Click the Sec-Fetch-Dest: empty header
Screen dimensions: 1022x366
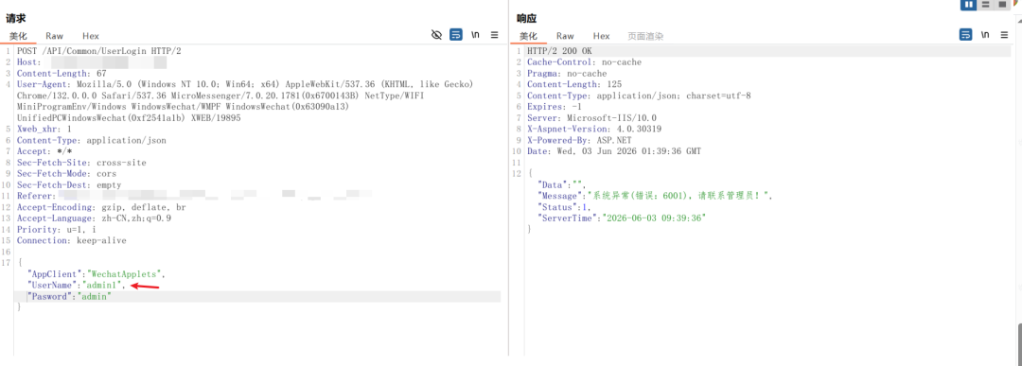point(68,185)
